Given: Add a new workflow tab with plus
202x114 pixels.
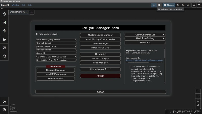Looking at the screenshot, I should pos(32,12).
